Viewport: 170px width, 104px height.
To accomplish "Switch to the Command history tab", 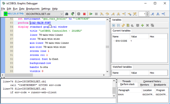I will pyautogui.click(x=152, y=81).
